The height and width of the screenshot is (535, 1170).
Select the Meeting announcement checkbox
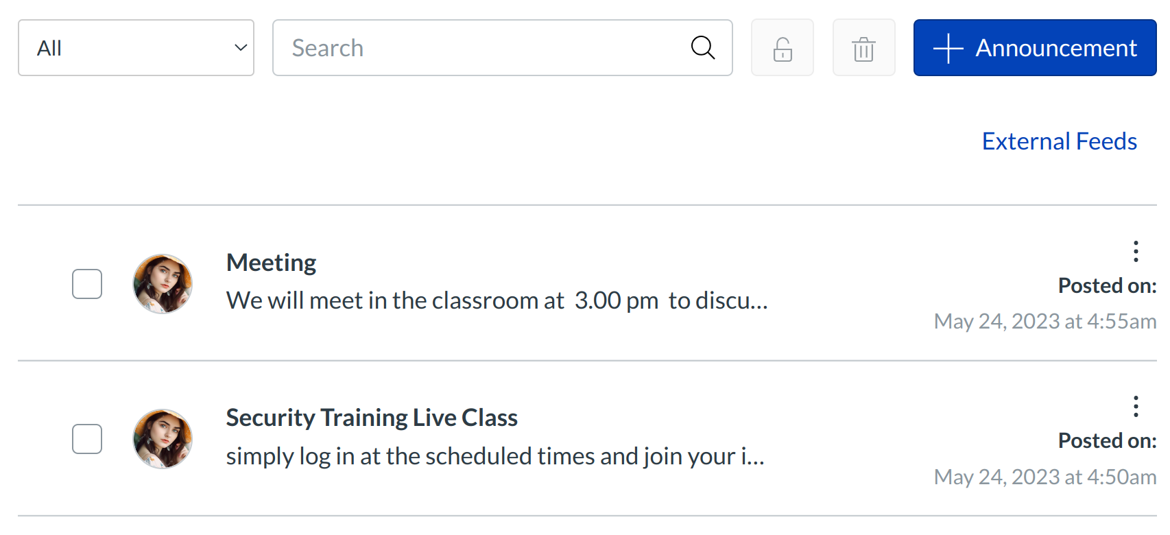pyautogui.click(x=87, y=284)
